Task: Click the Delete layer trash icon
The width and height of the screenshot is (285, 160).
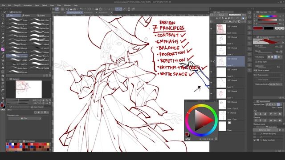Action: (x=245, y=22)
